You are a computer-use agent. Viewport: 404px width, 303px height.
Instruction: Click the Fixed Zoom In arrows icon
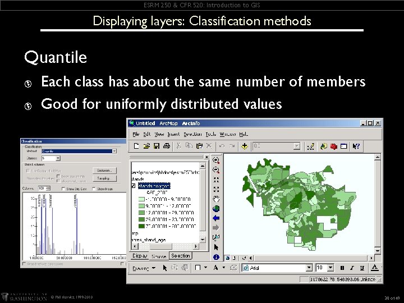216,180
